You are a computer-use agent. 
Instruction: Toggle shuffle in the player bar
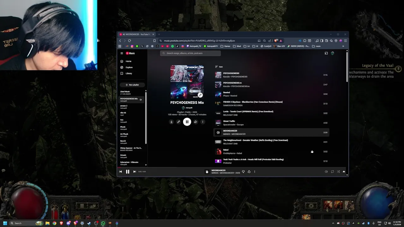338,172
